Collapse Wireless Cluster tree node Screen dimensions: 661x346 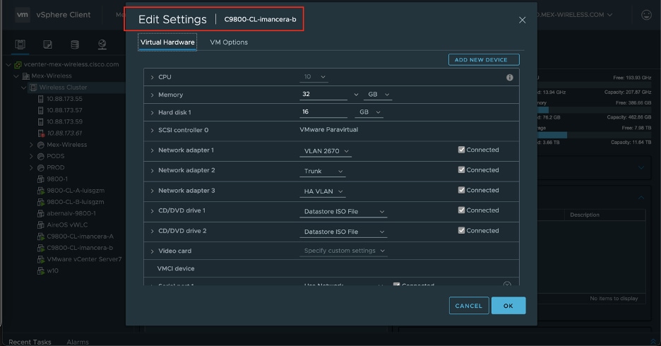point(23,88)
